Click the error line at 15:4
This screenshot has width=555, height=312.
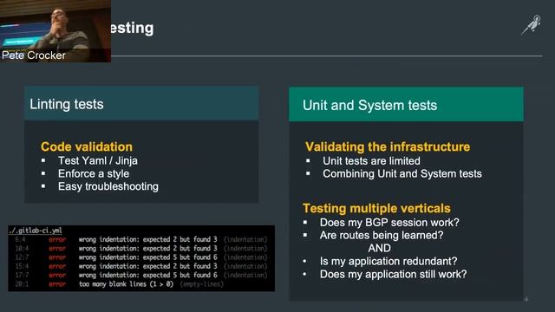[140, 266]
